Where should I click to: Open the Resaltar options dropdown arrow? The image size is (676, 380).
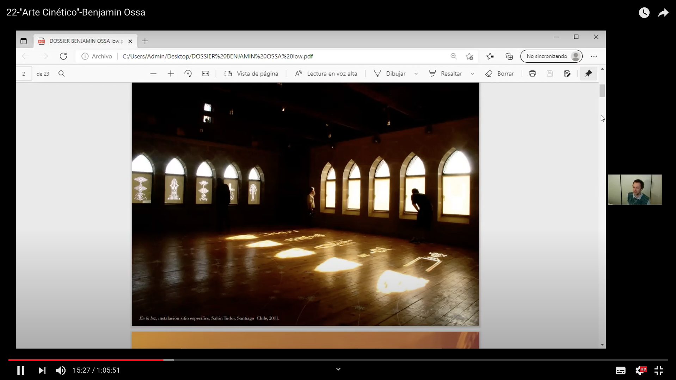[x=472, y=74]
